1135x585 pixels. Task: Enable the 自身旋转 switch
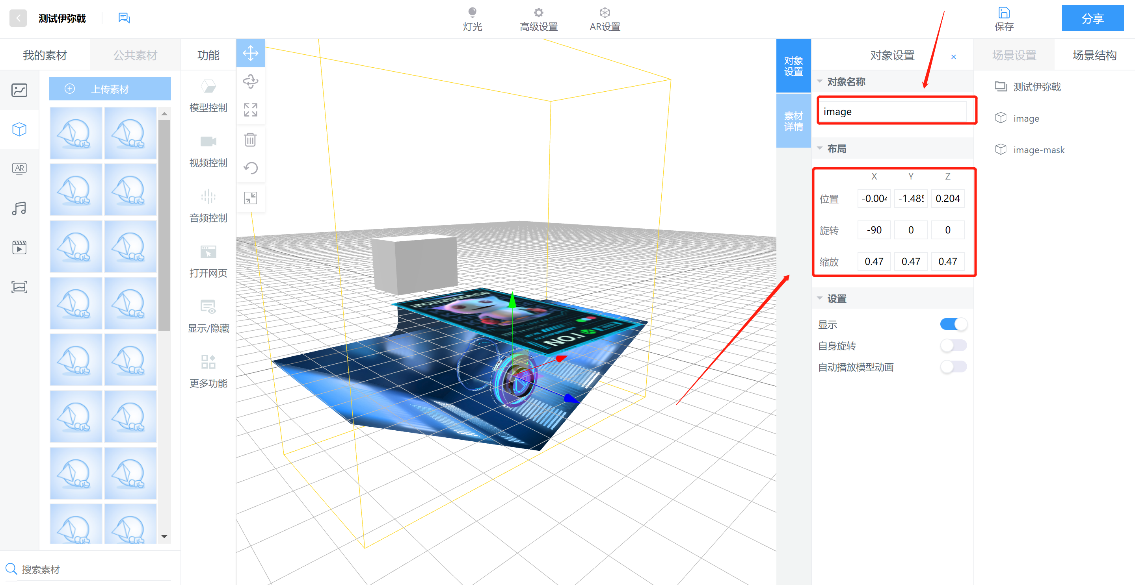(953, 346)
